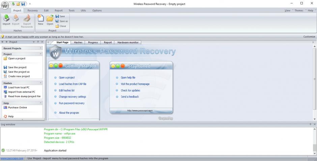This screenshot has width=317, height=161.
Task: Close the Log window pane
Action: 315,124
